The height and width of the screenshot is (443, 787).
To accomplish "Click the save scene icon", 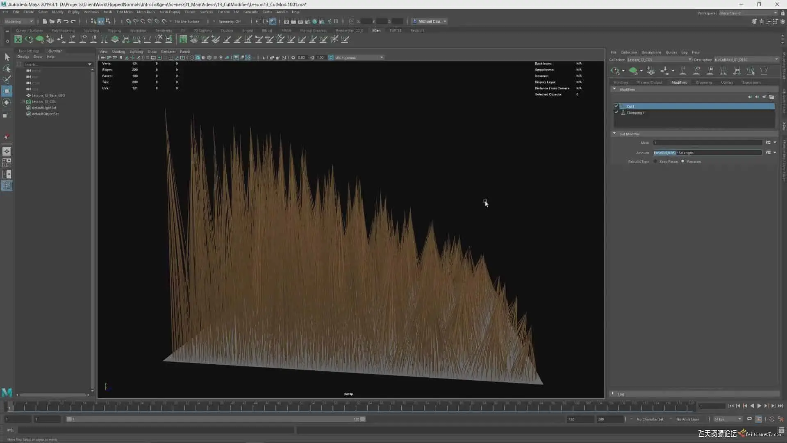I will click(59, 21).
